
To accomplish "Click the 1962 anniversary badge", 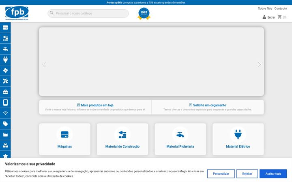I will 144,14.
